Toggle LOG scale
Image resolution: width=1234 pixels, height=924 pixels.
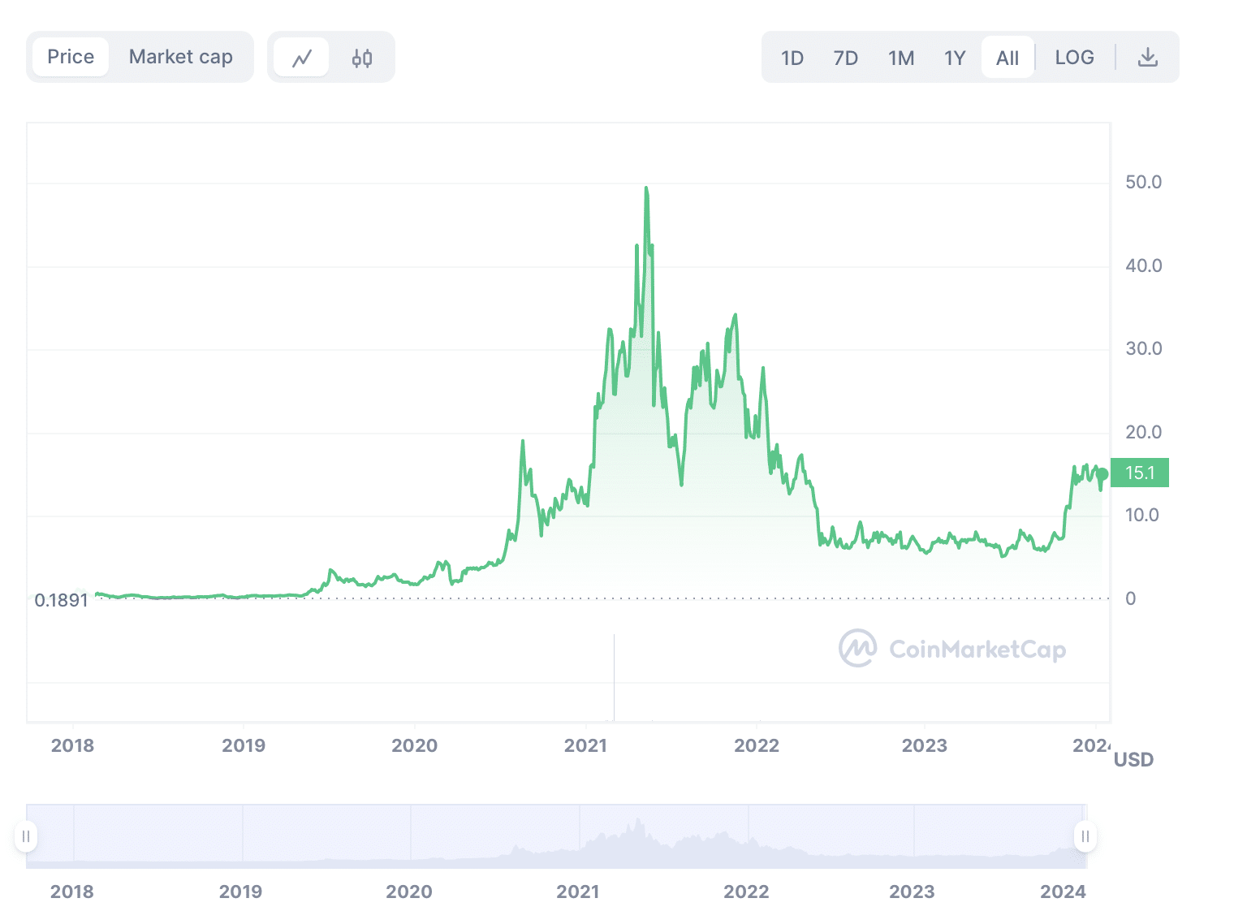click(x=1075, y=58)
